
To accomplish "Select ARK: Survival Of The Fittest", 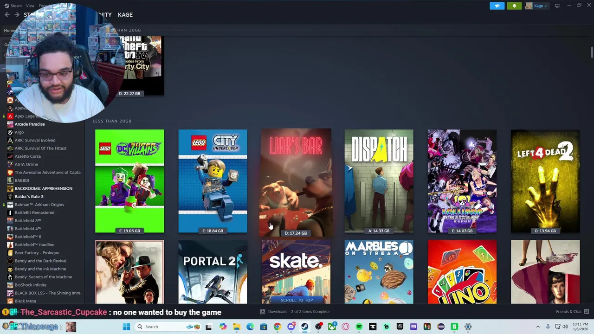I will (40, 148).
